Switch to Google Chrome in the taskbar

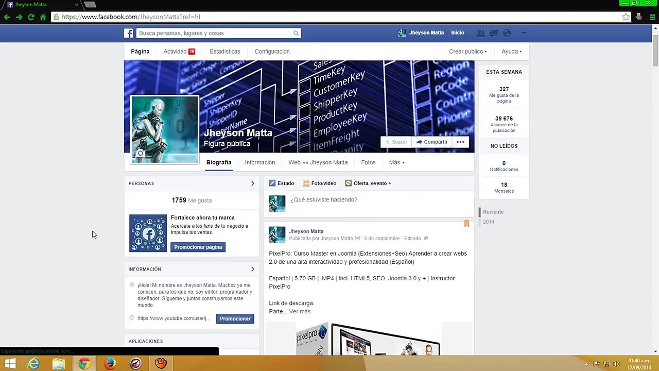point(84,364)
